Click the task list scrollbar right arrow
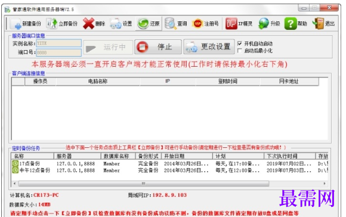346x217 pixels. (325, 184)
